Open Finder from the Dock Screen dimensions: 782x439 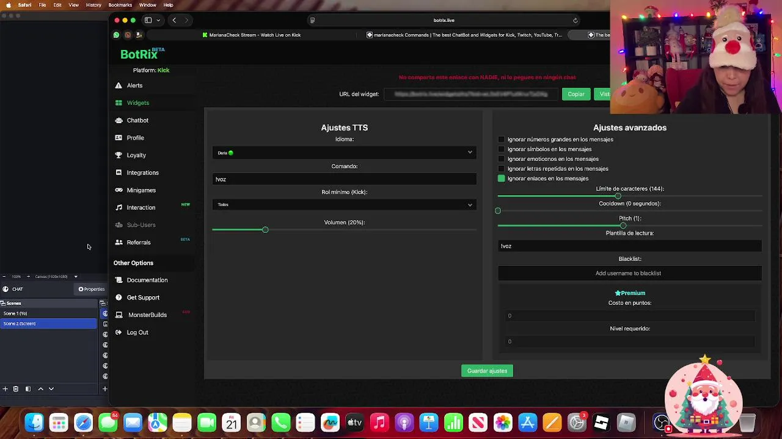coord(34,422)
